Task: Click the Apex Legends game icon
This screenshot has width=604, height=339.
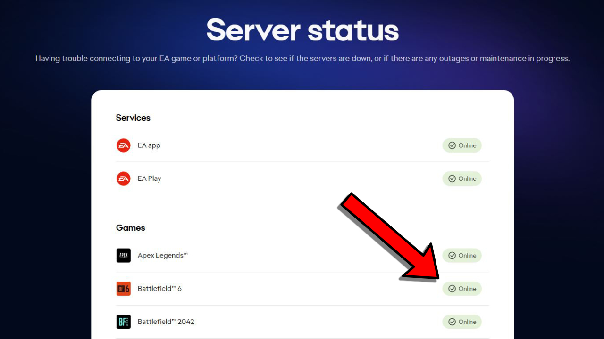Action: click(123, 256)
